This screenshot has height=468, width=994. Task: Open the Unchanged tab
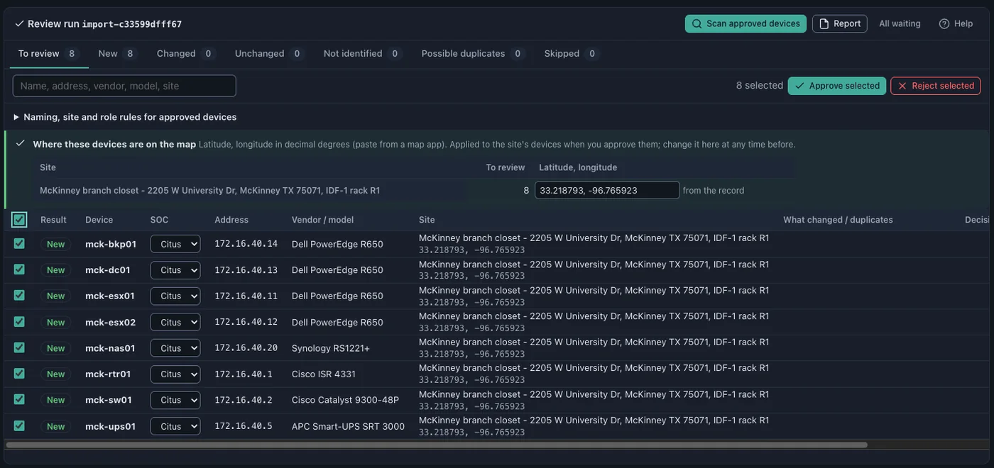(x=268, y=54)
